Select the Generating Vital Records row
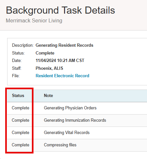Image resolution: width=147 pixels, height=159 pixels. [x=77, y=133]
